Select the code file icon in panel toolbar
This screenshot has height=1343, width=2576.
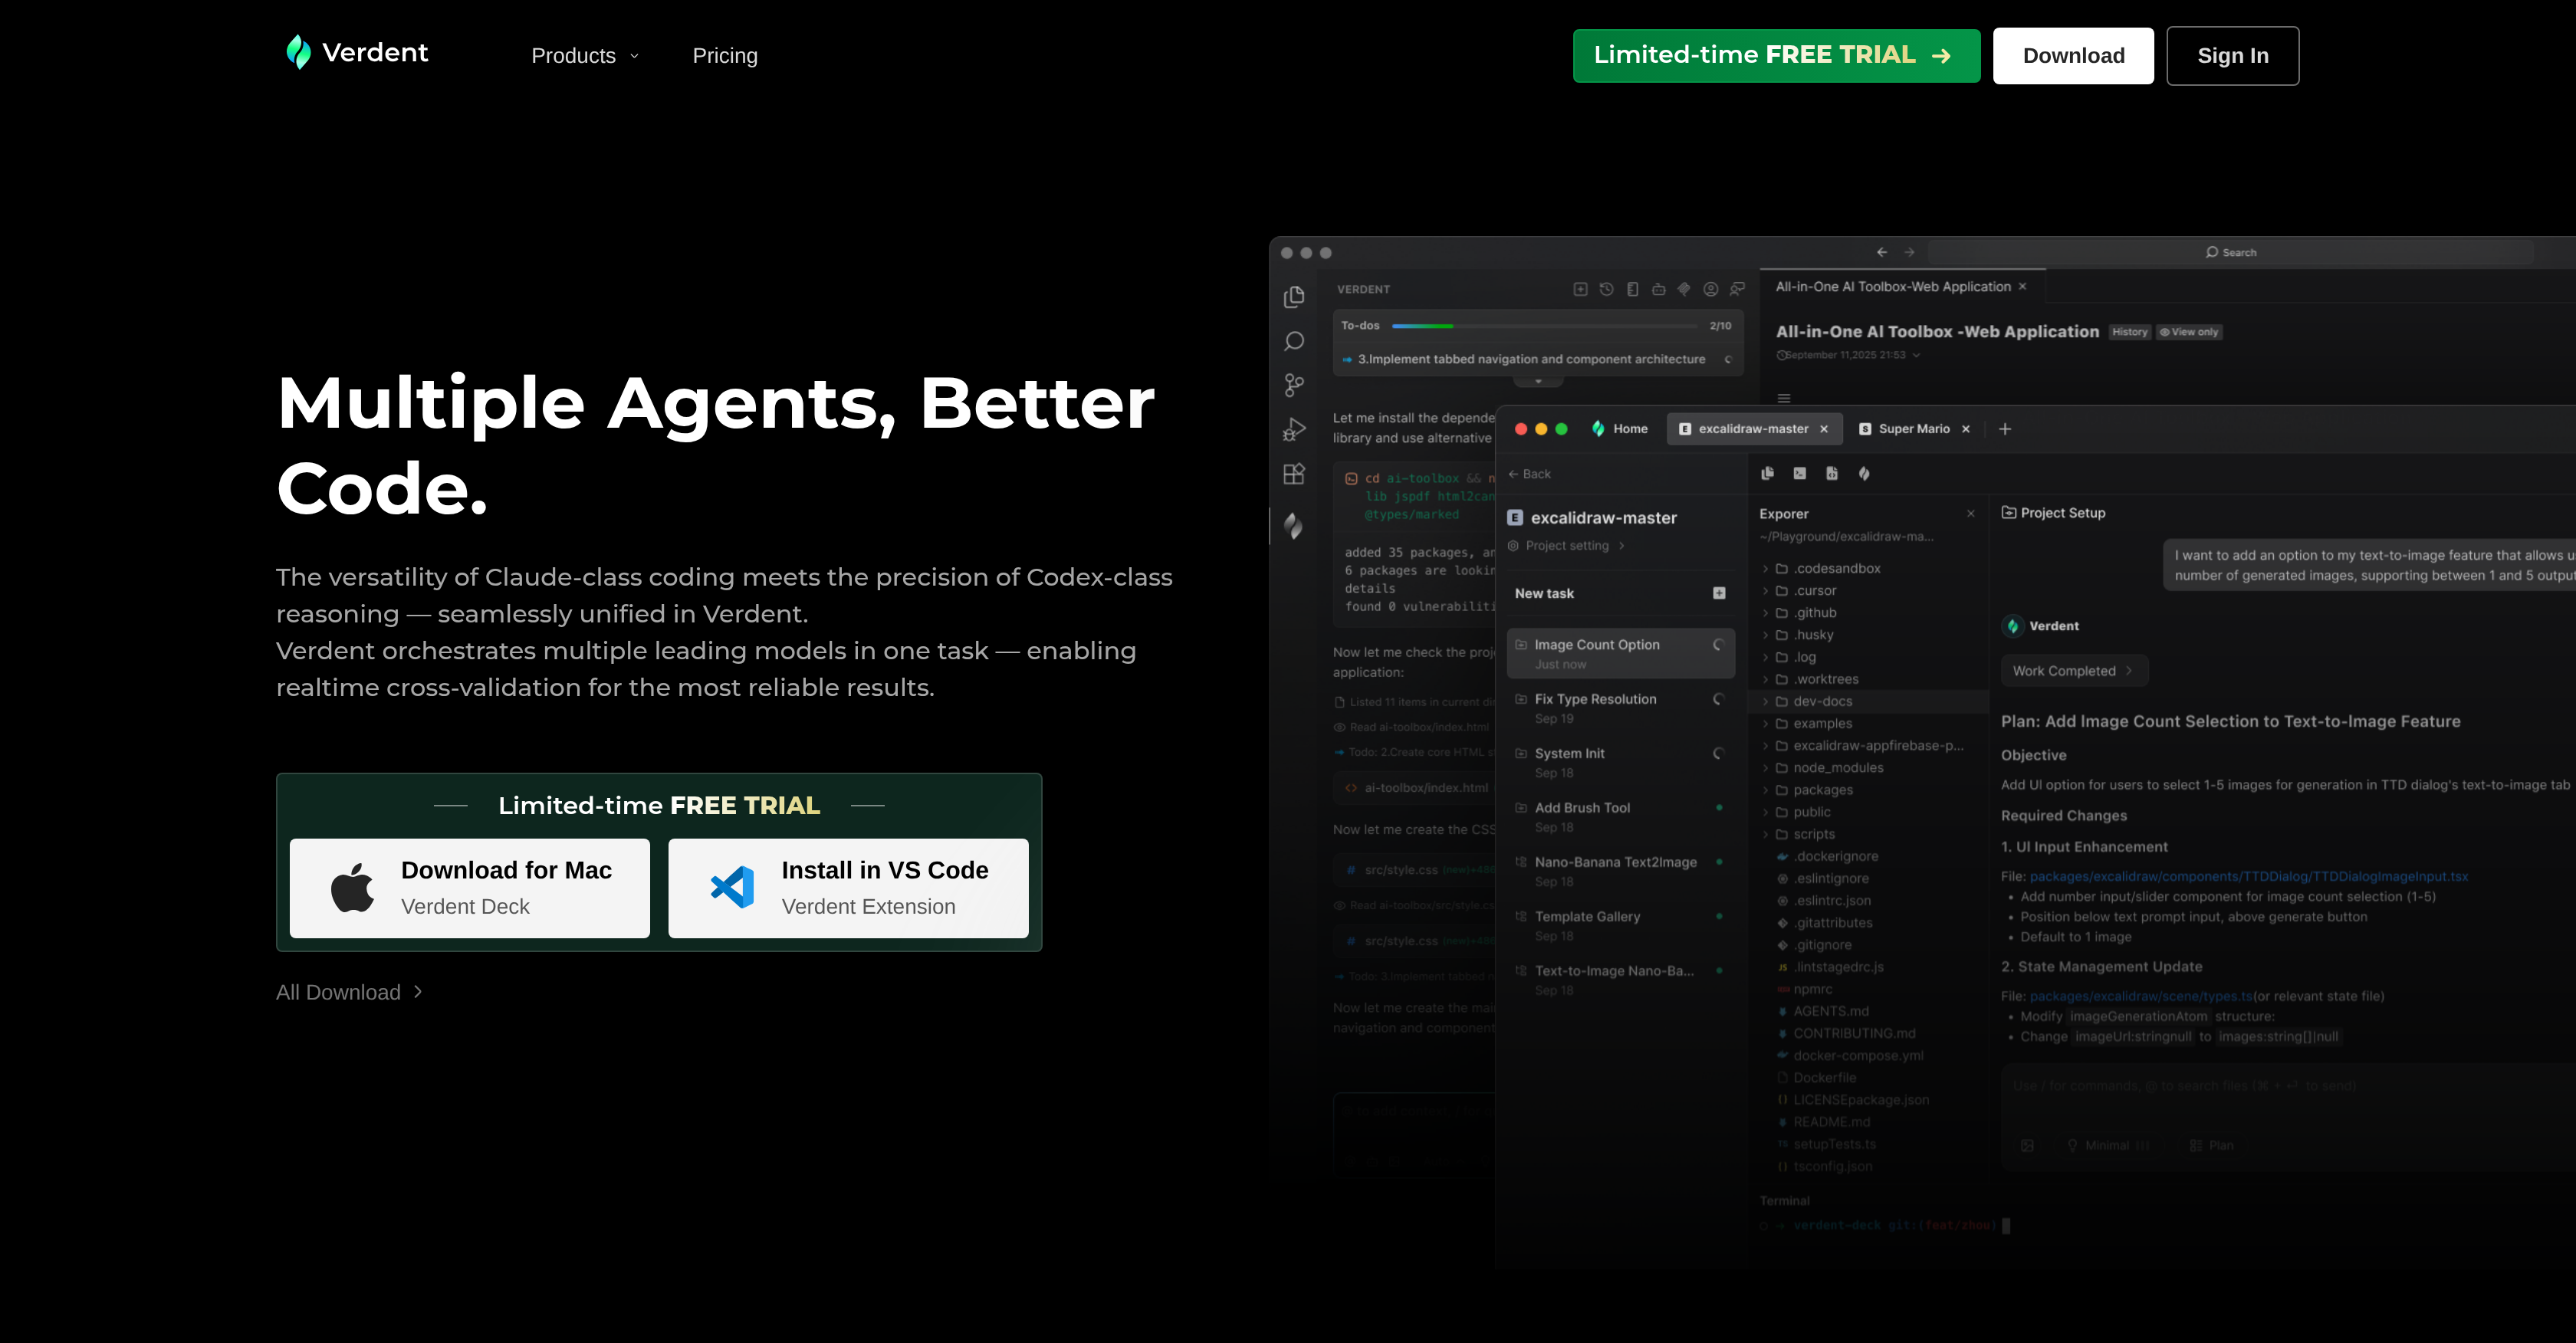click(x=1832, y=474)
